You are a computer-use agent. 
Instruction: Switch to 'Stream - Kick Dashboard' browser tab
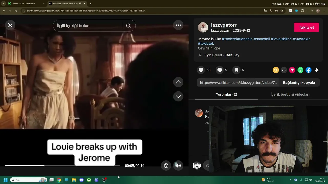coord(23,4)
